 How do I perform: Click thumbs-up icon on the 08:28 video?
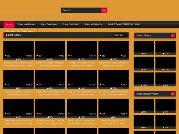[x=17, y=88]
